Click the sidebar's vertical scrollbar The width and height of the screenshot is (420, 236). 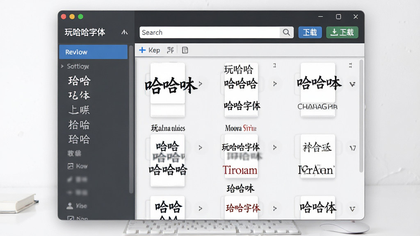tap(131, 119)
